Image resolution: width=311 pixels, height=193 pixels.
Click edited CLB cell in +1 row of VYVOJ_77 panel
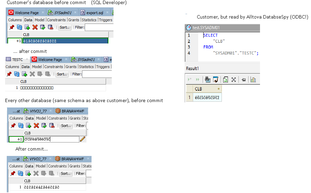tap(52, 139)
